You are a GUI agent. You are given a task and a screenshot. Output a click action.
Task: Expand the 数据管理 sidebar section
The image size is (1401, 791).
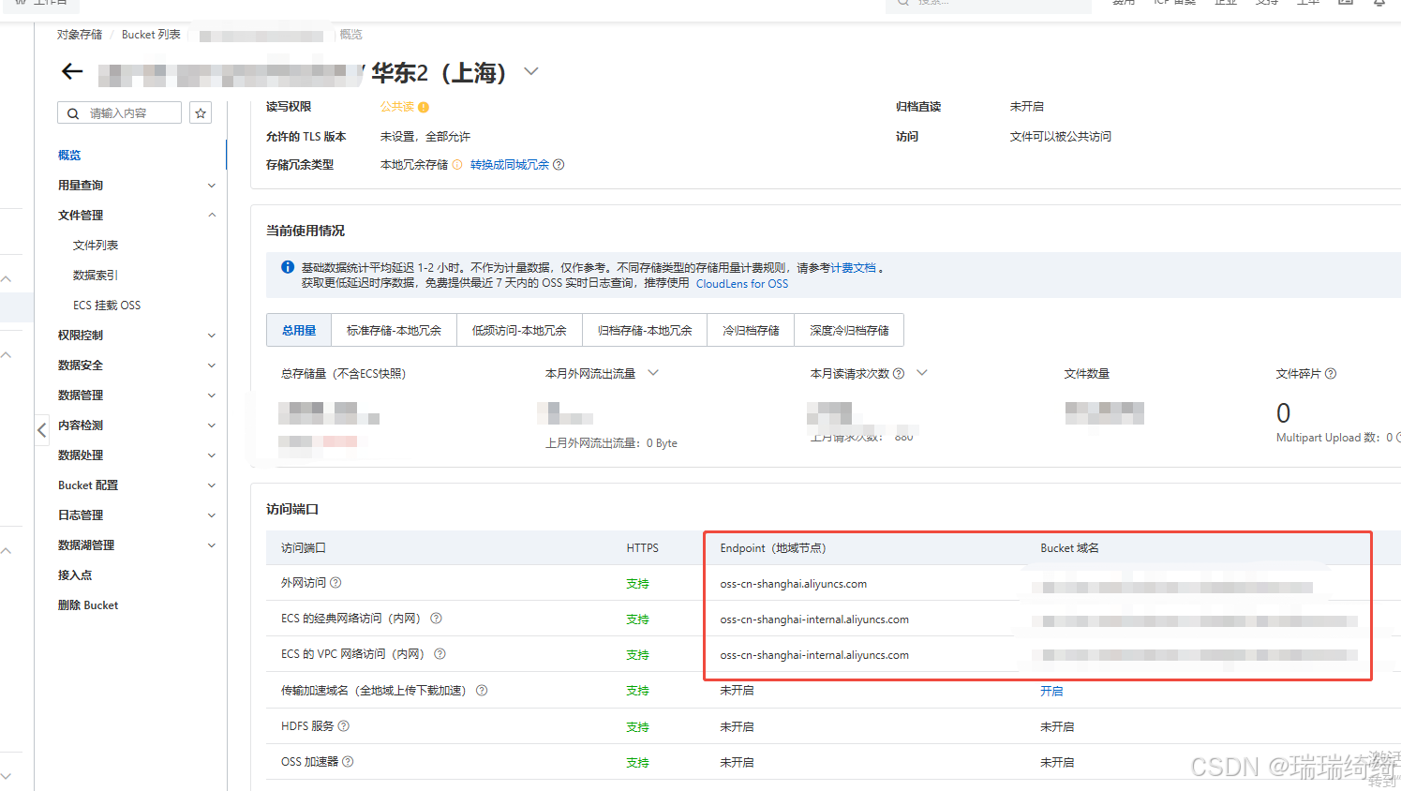coord(212,395)
